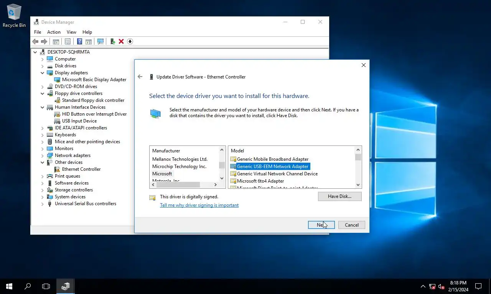
Task: Close the Update Driver Software dialog
Action: (x=364, y=65)
